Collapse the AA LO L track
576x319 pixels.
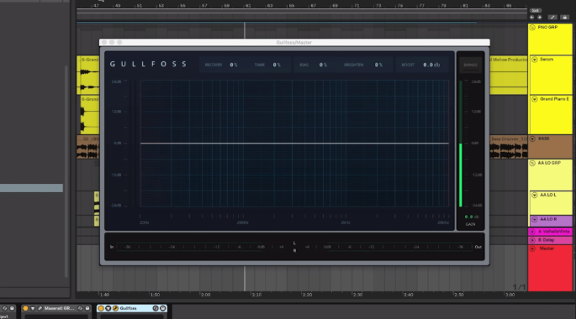coord(535,195)
